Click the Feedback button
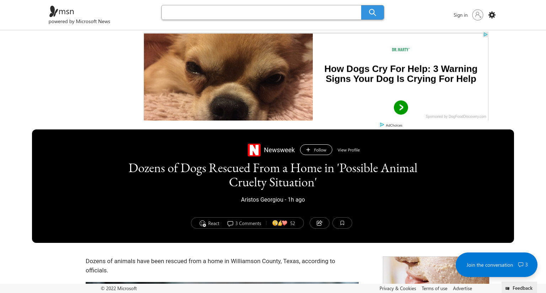Image resolution: width=546 pixels, height=293 pixels. click(x=519, y=288)
